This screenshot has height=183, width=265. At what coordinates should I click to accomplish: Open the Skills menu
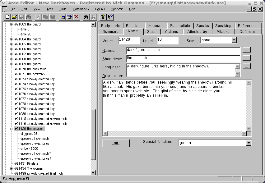pyautogui.click(x=63, y=9)
